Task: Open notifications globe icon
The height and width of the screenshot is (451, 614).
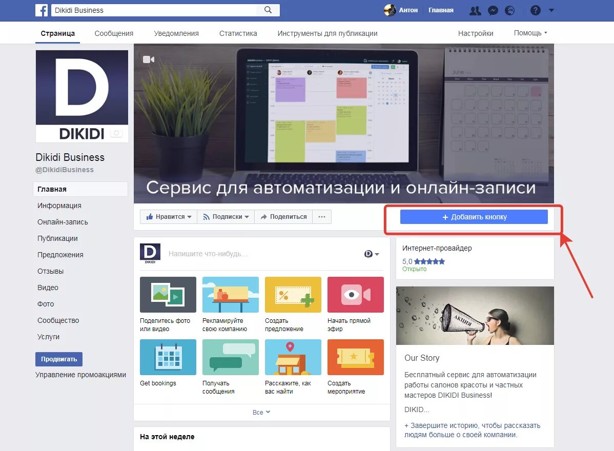Action: click(510, 11)
